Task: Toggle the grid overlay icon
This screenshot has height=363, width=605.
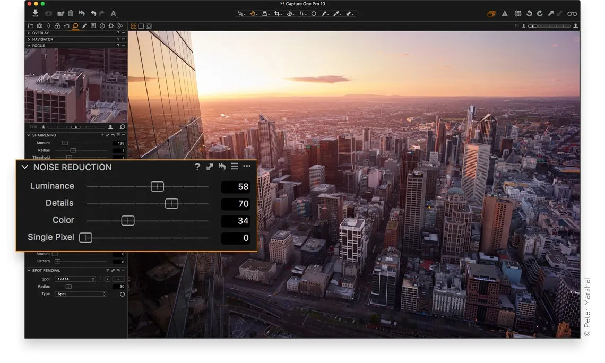Action: point(517,14)
